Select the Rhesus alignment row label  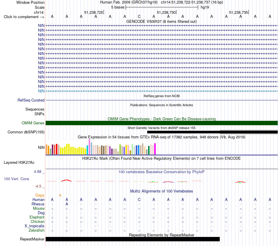pos(38,204)
